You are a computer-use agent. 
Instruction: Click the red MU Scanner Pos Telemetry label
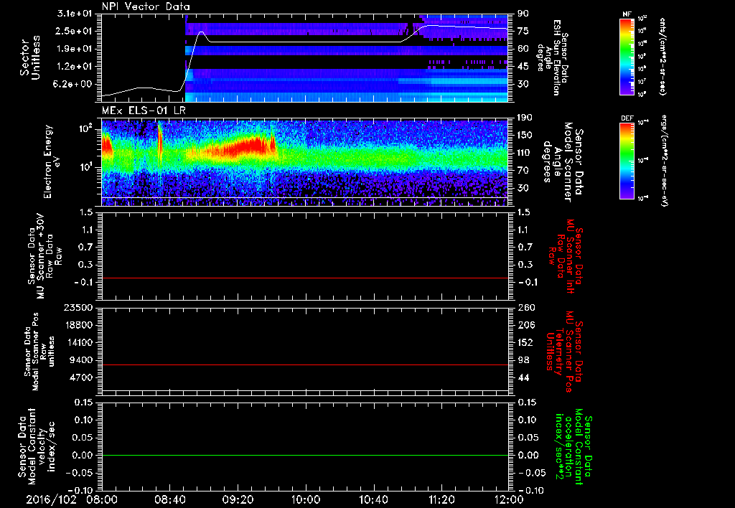(x=564, y=352)
